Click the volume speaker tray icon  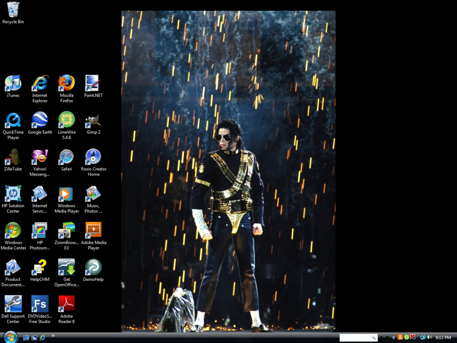coord(430,337)
